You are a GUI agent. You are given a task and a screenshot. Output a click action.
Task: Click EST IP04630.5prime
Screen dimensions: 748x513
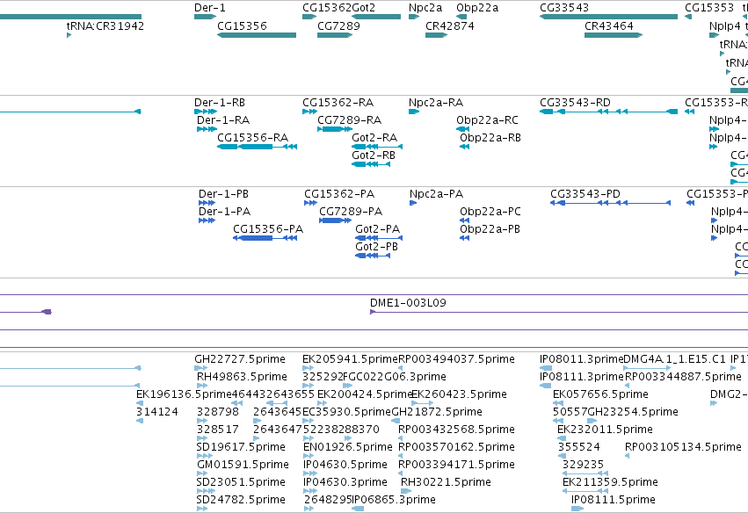pyautogui.click(x=310, y=473)
